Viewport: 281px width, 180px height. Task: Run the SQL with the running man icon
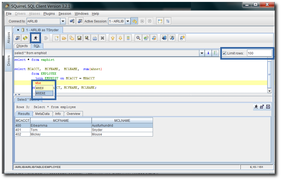(x=36, y=38)
